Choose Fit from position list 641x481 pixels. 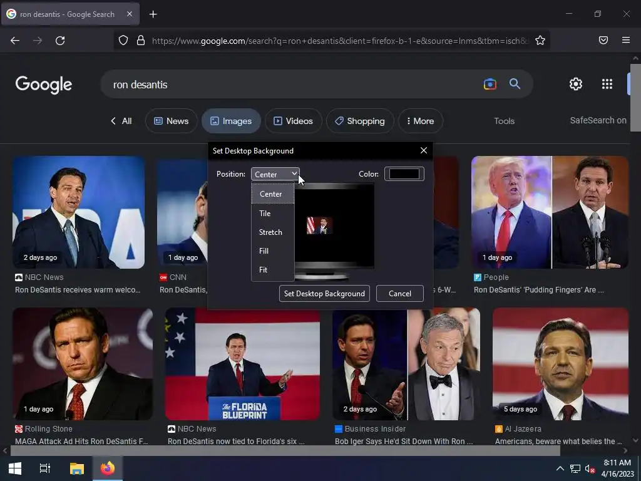pyautogui.click(x=273, y=269)
